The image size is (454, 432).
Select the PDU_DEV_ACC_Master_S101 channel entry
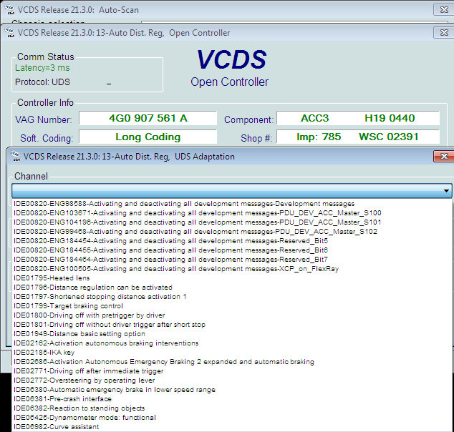(x=231, y=222)
